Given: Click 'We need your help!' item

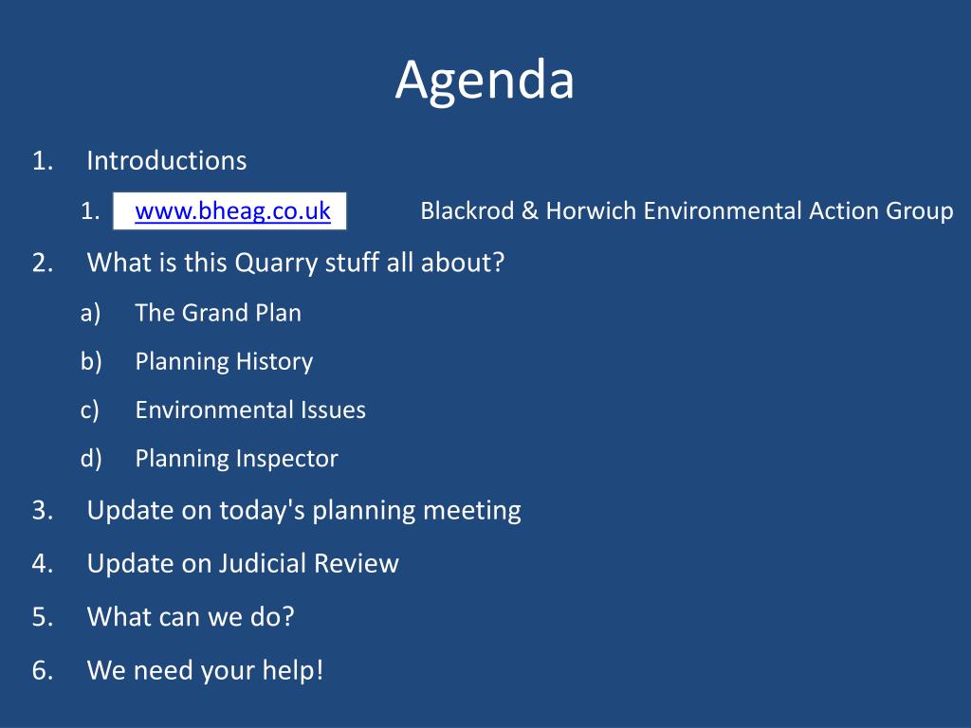Looking at the screenshot, I should pos(205,670).
